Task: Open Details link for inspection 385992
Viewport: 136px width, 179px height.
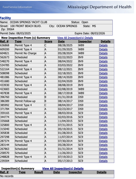Action: click(x=103, y=105)
